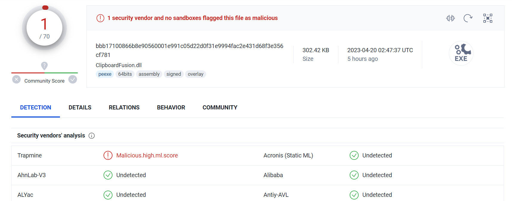Go to the Behavior tab
This screenshot has height=201, width=512.
pos(171,107)
